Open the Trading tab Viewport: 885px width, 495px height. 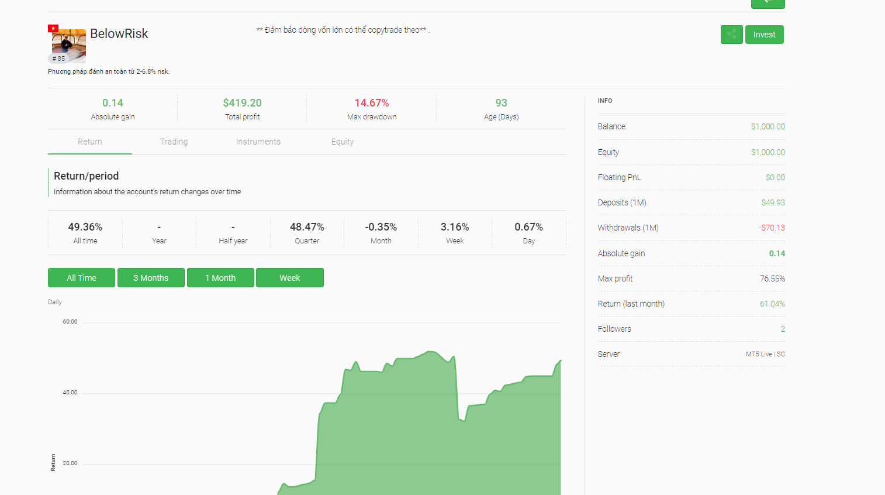click(174, 142)
